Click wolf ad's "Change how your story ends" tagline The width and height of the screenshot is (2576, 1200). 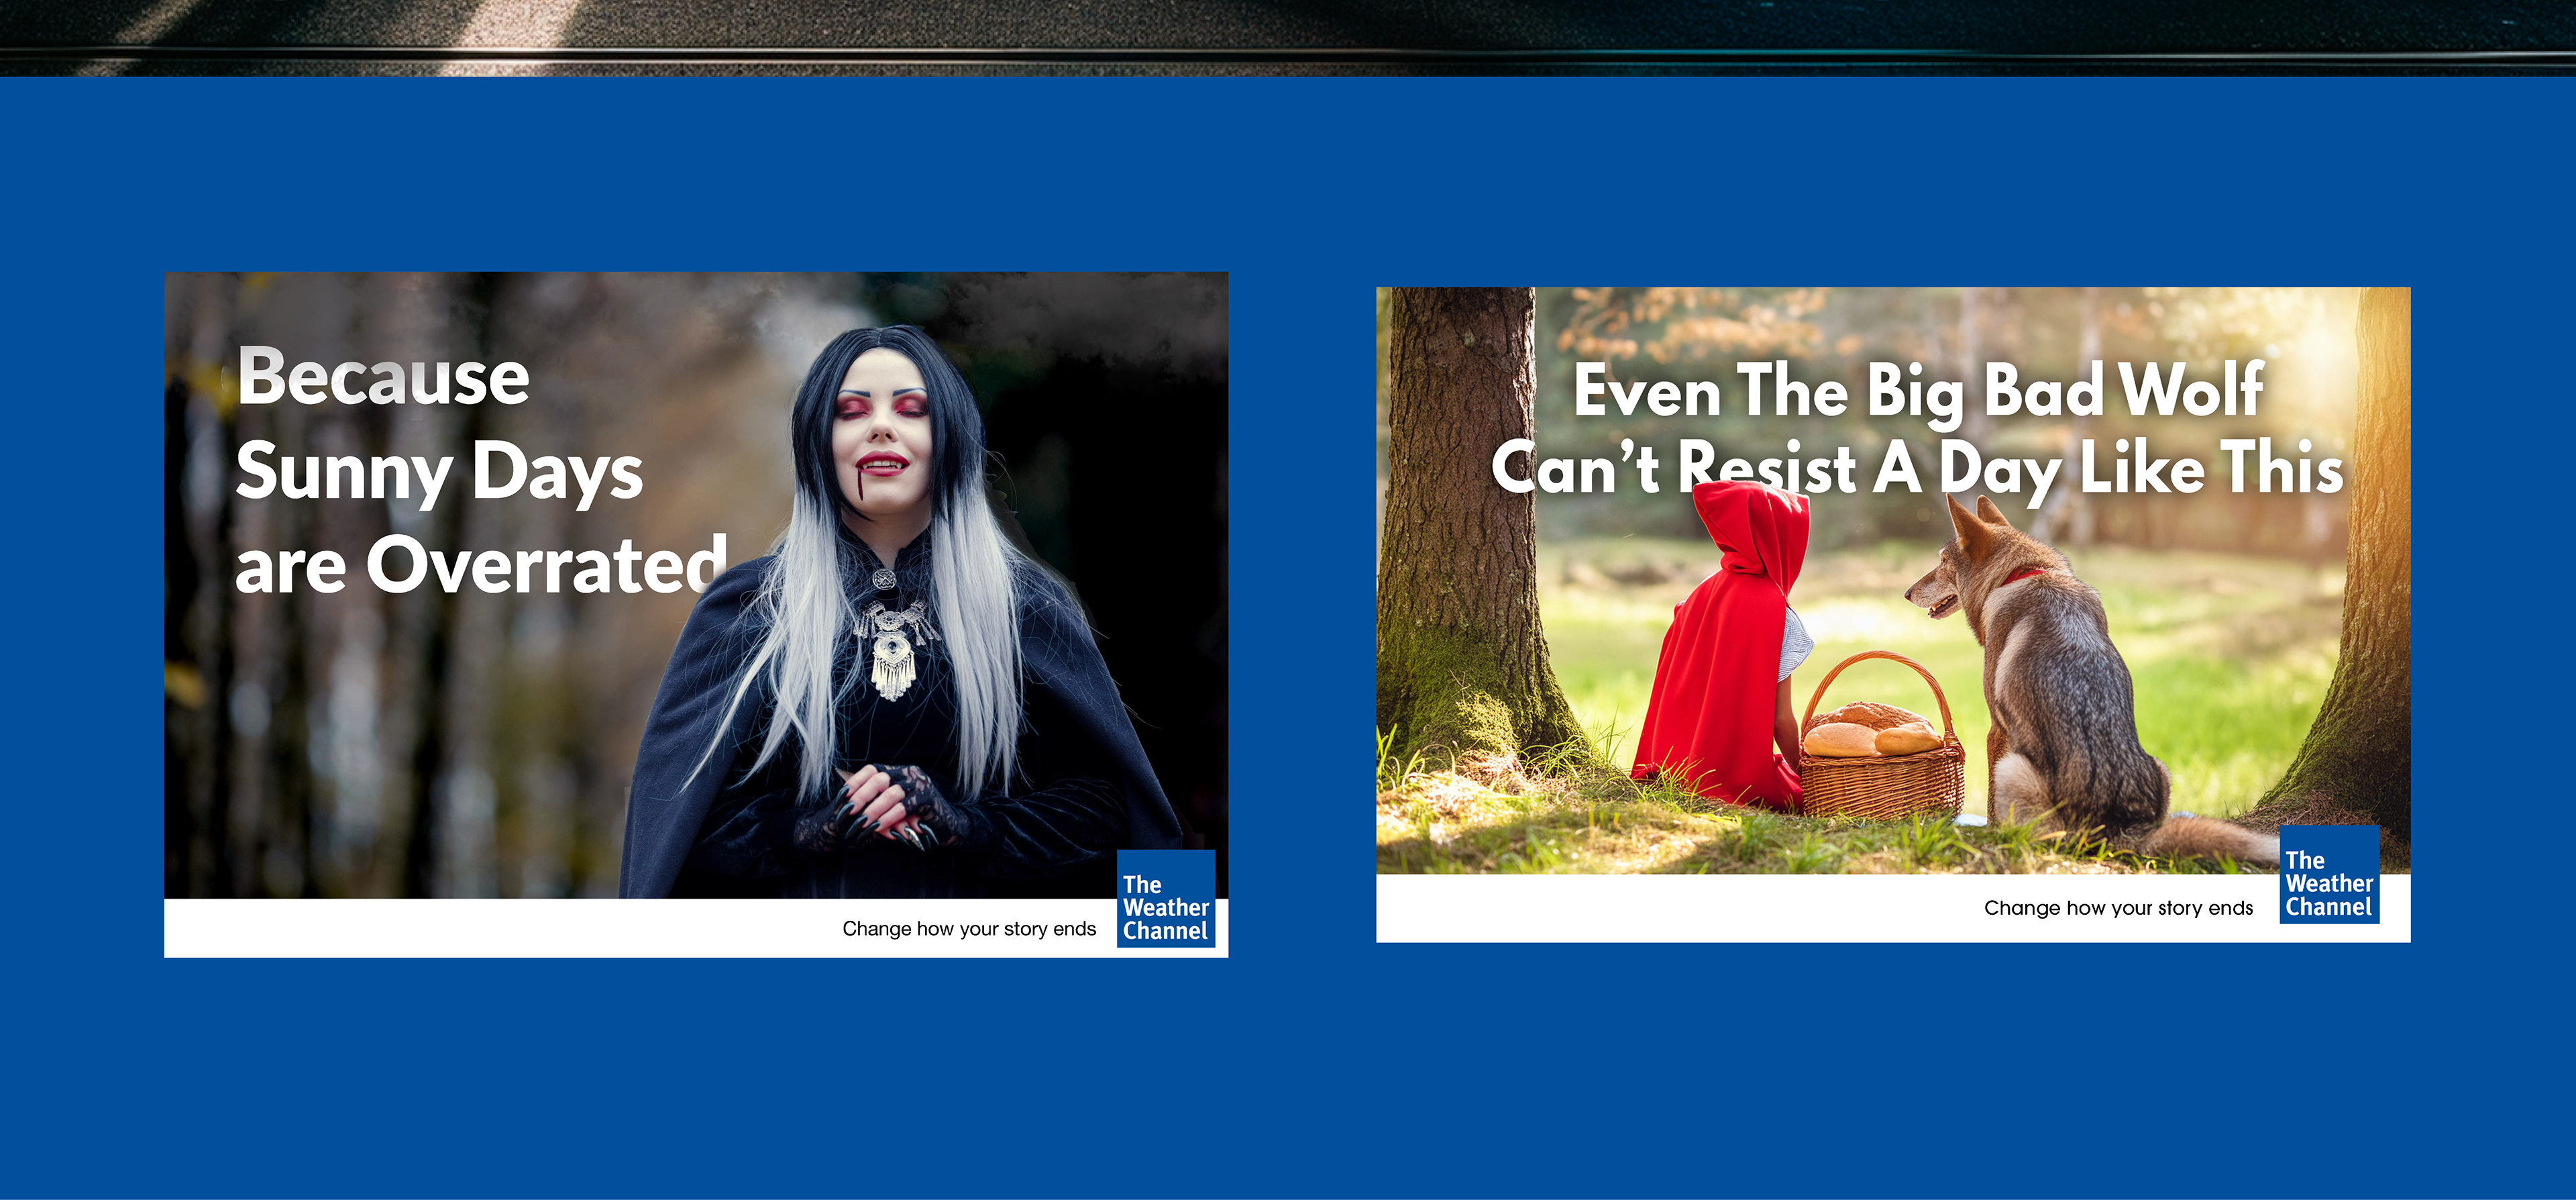(x=2118, y=908)
